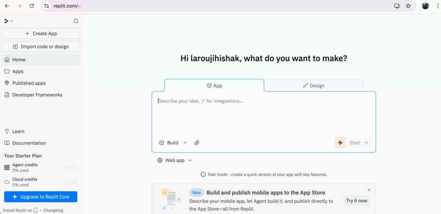The width and height of the screenshot is (441, 214).
Task: Select the App tab
Action: click(x=214, y=86)
